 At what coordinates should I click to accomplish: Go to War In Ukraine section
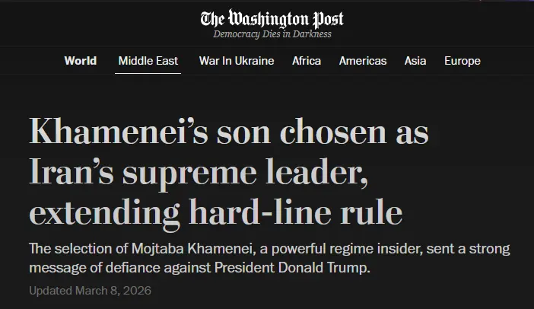236,61
